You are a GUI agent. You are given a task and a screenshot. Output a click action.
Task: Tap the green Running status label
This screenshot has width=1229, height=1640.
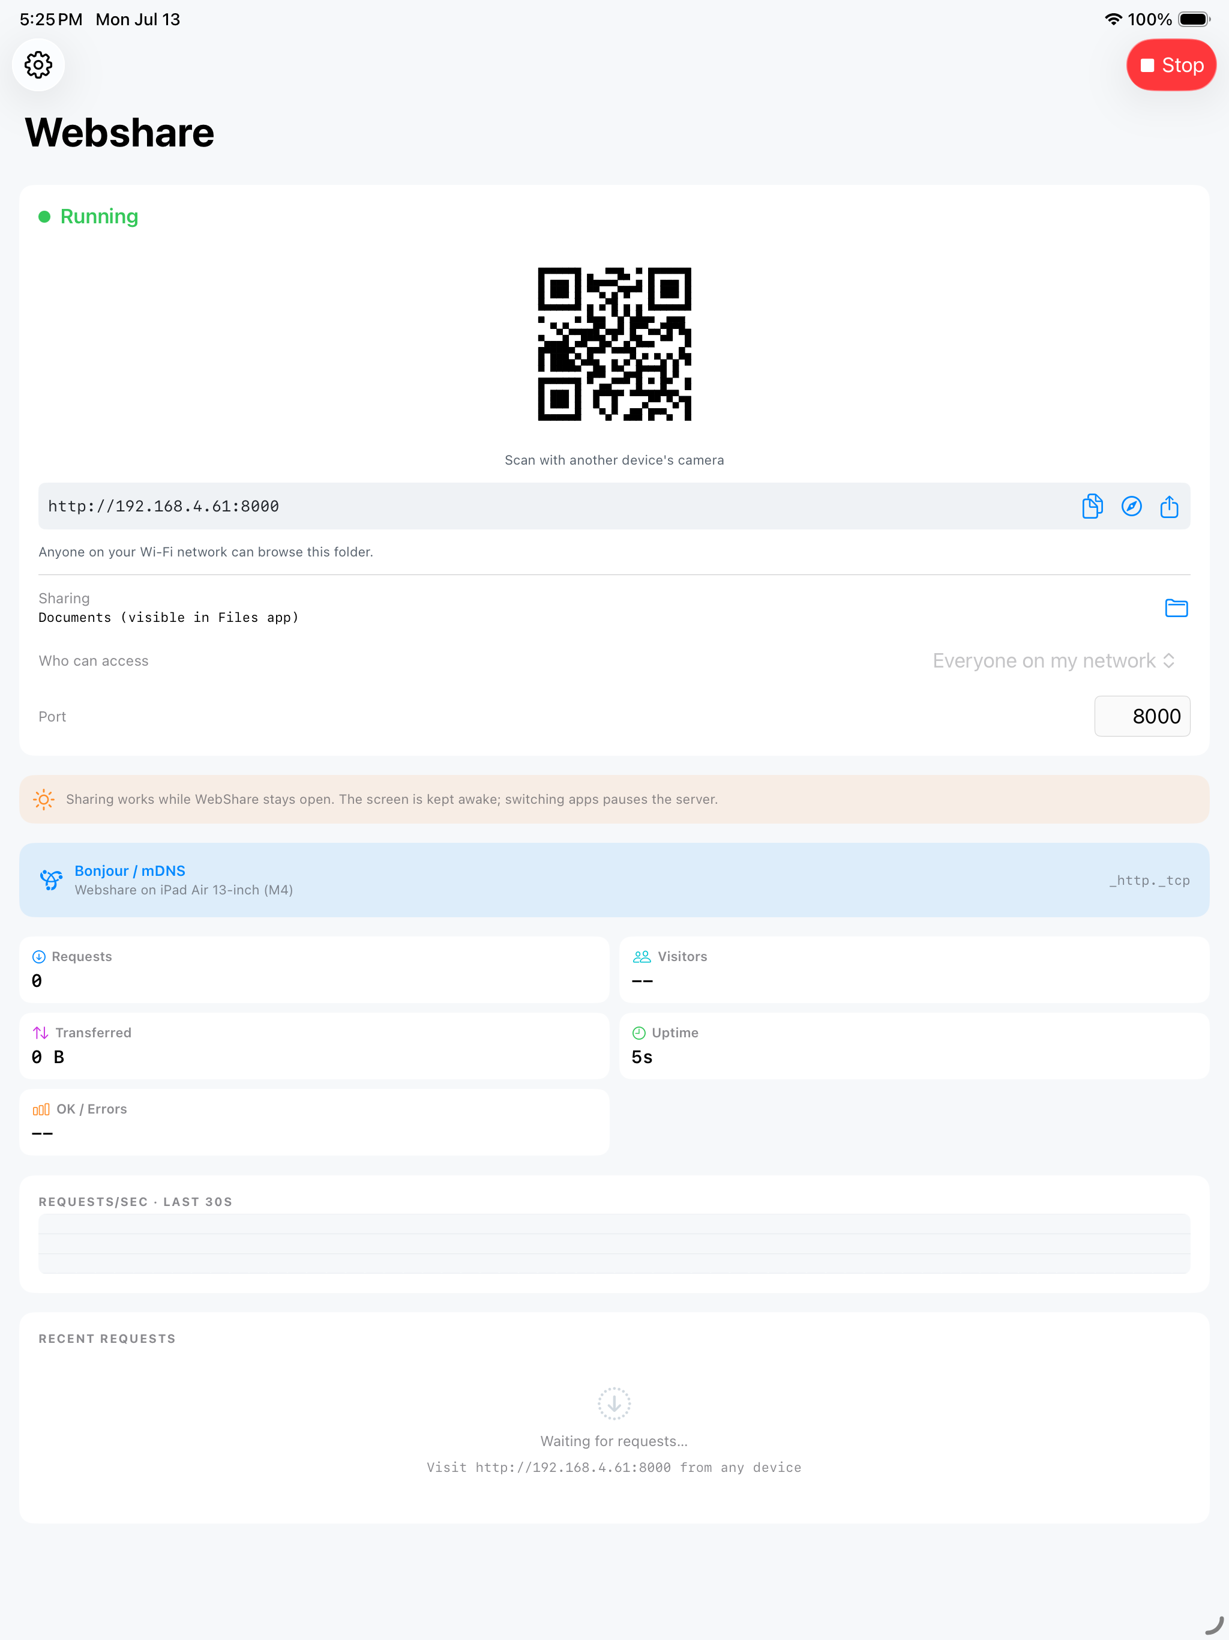(100, 217)
